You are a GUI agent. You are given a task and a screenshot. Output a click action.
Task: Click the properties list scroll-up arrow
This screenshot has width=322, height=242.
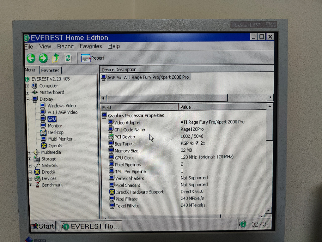tap(269, 106)
